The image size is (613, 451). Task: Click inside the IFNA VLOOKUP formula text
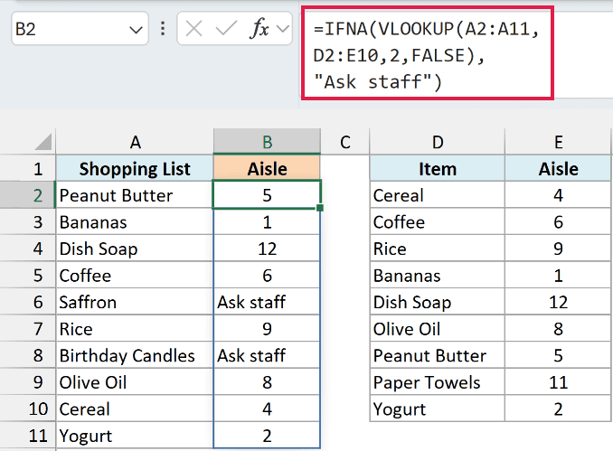tap(428, 55)
